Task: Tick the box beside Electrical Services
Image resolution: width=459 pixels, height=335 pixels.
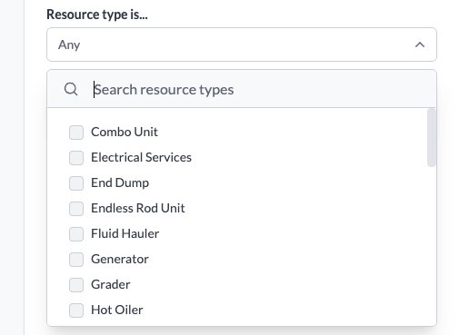Action: coord(76,158)
